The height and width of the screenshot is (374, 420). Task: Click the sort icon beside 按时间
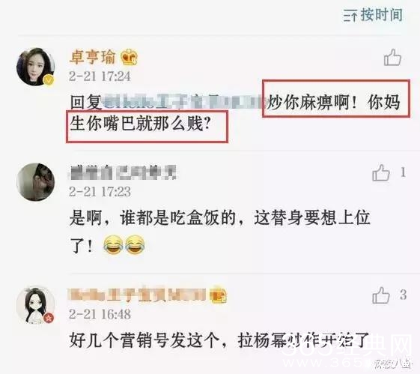tap(350, 15)
